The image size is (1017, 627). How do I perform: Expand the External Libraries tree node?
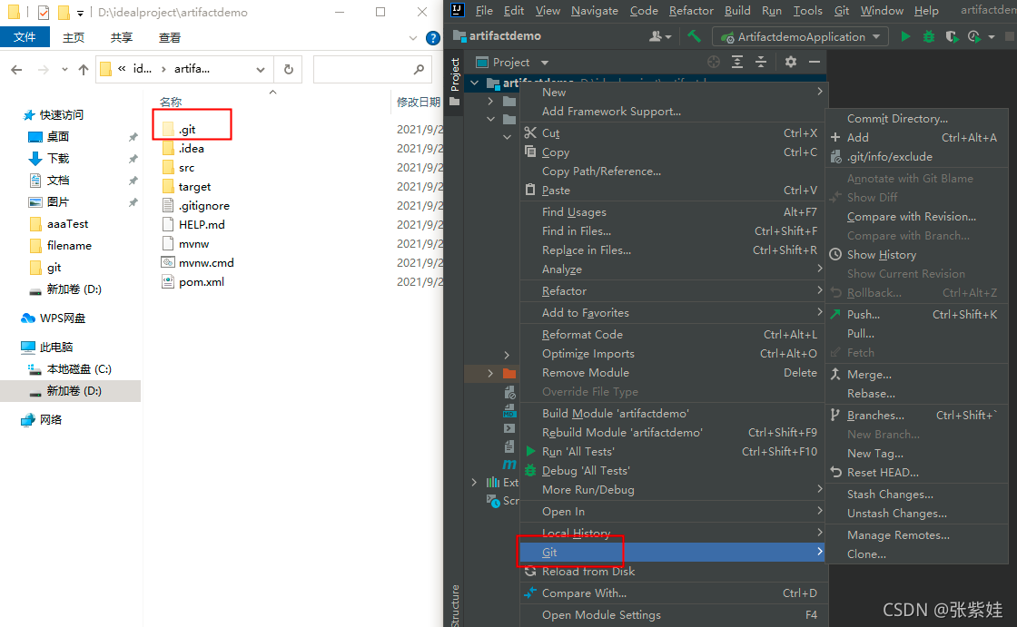pos(474,483)
